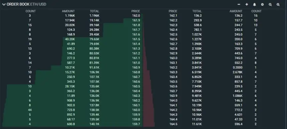Viewport: 287px width, 129px height.
Task: Select ask total 11.61K
Action: point(197,124)
